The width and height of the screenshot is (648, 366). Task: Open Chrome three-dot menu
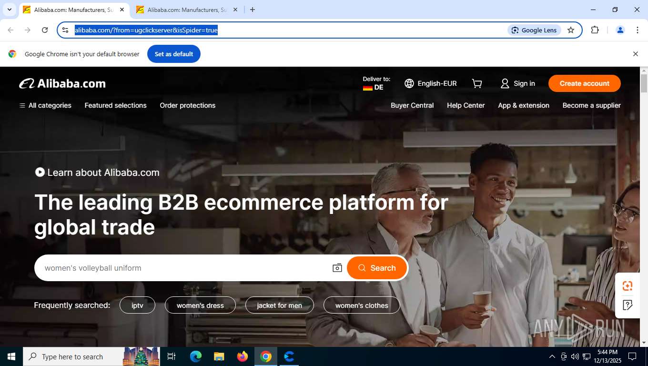(638, 30)
